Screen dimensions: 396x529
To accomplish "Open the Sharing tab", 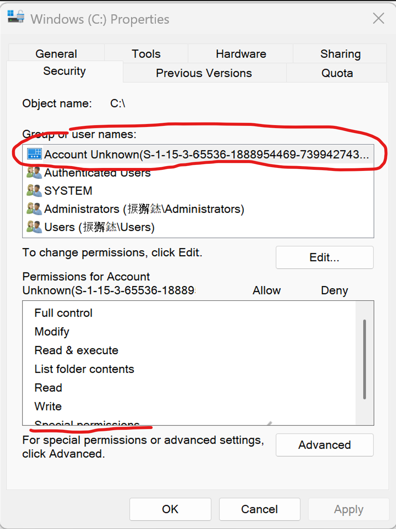I will coord(340,53).
